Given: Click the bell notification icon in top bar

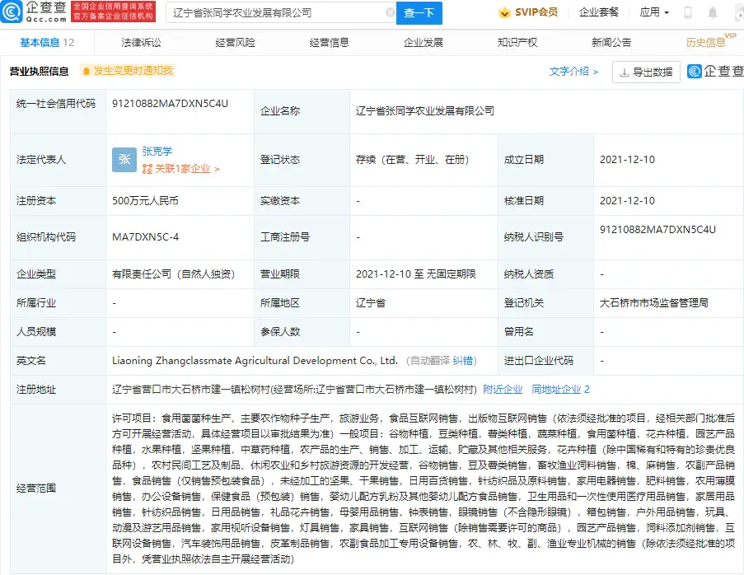Looking at the screenshot, I should pyautogui.click(x=712, y=12).
